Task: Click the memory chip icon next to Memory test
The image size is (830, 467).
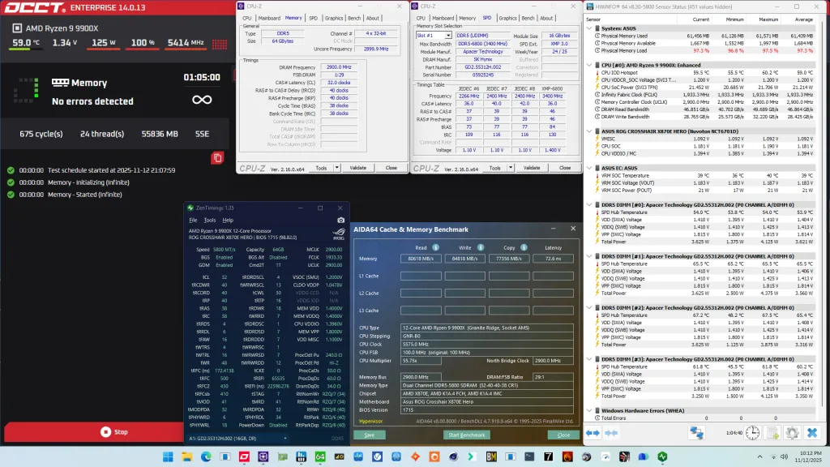Action: pyautogui.click(x=61, y=82)
